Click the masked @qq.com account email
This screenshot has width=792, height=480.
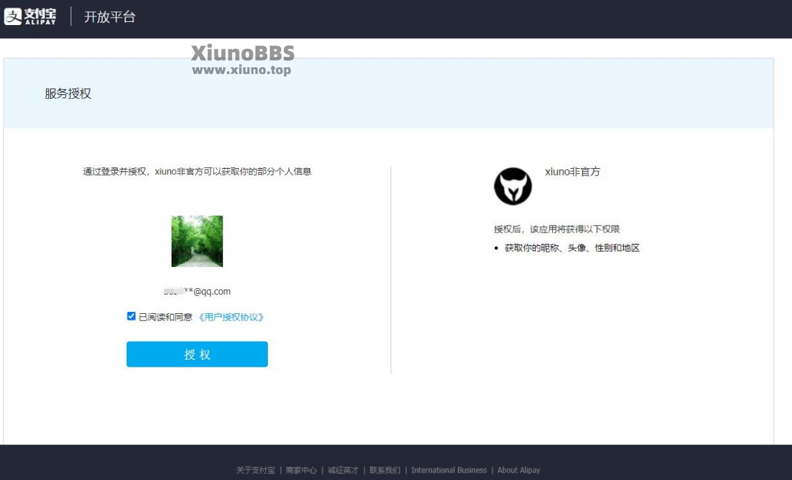197,291
